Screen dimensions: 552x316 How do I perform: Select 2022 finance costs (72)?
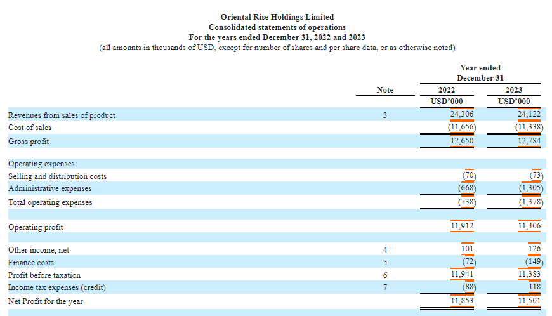coord(470,261)
